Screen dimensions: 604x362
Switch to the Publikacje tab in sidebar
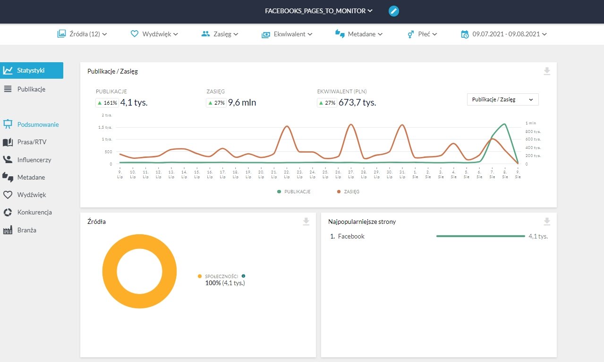point(32,89)
